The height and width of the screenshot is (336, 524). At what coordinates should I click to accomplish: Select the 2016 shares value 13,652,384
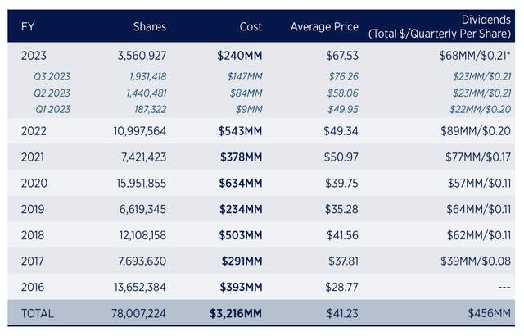click(140, 287)
